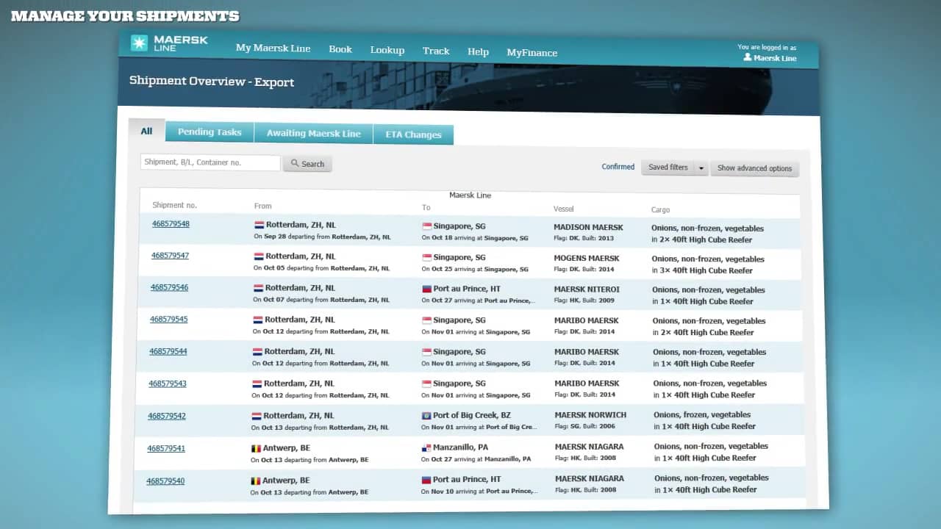Open shipment 468579548 link
Screen dimensions: 941x529
tap(171, 224)
